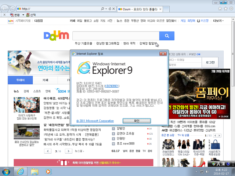
Task: Close the Internet Explorer 정보 dialog
Action: tap(163, 54)
